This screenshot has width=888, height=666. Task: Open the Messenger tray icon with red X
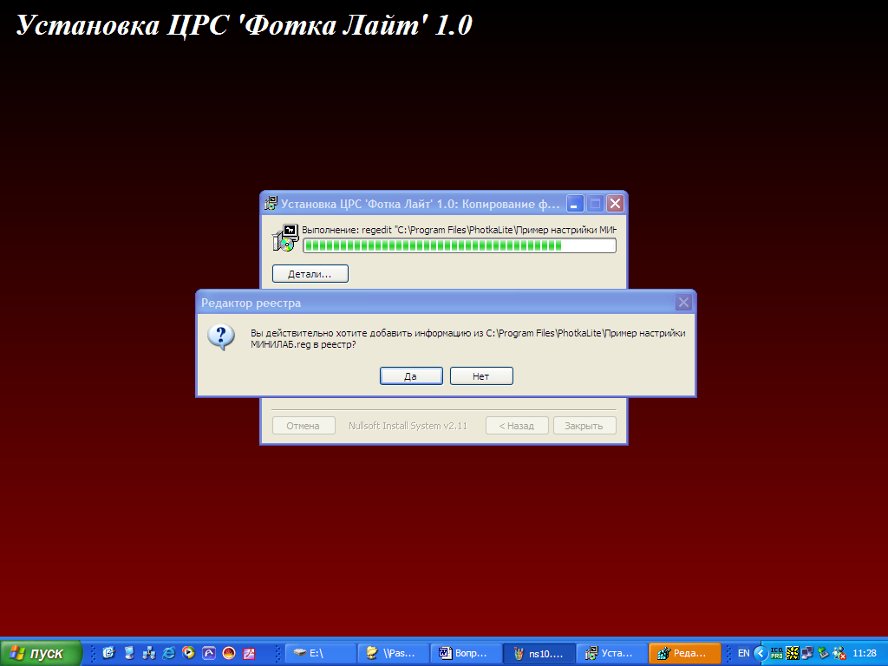tap(839, 653)
